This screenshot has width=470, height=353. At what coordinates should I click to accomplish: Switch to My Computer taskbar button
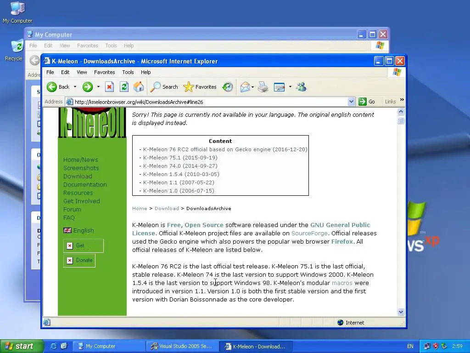click(x=109, y=346)
